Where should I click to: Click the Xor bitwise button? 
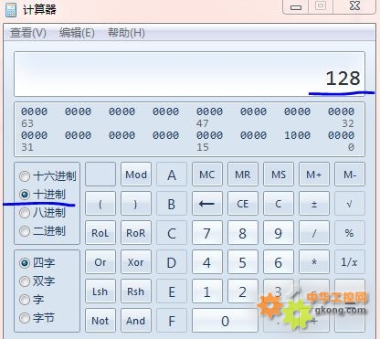pyautogui.click(x=136, y=262)
